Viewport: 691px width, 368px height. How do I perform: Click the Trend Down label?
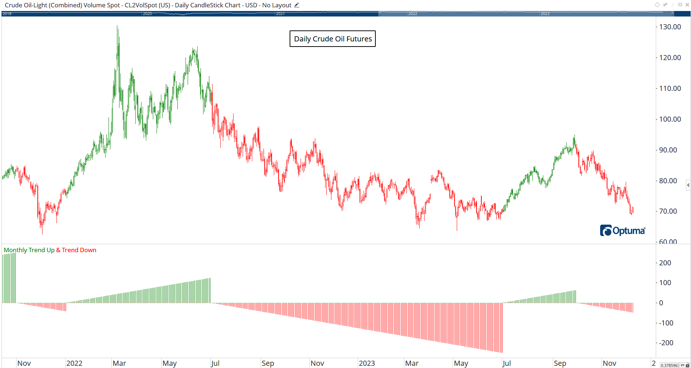pyautogui.click(x=79, y=250)
